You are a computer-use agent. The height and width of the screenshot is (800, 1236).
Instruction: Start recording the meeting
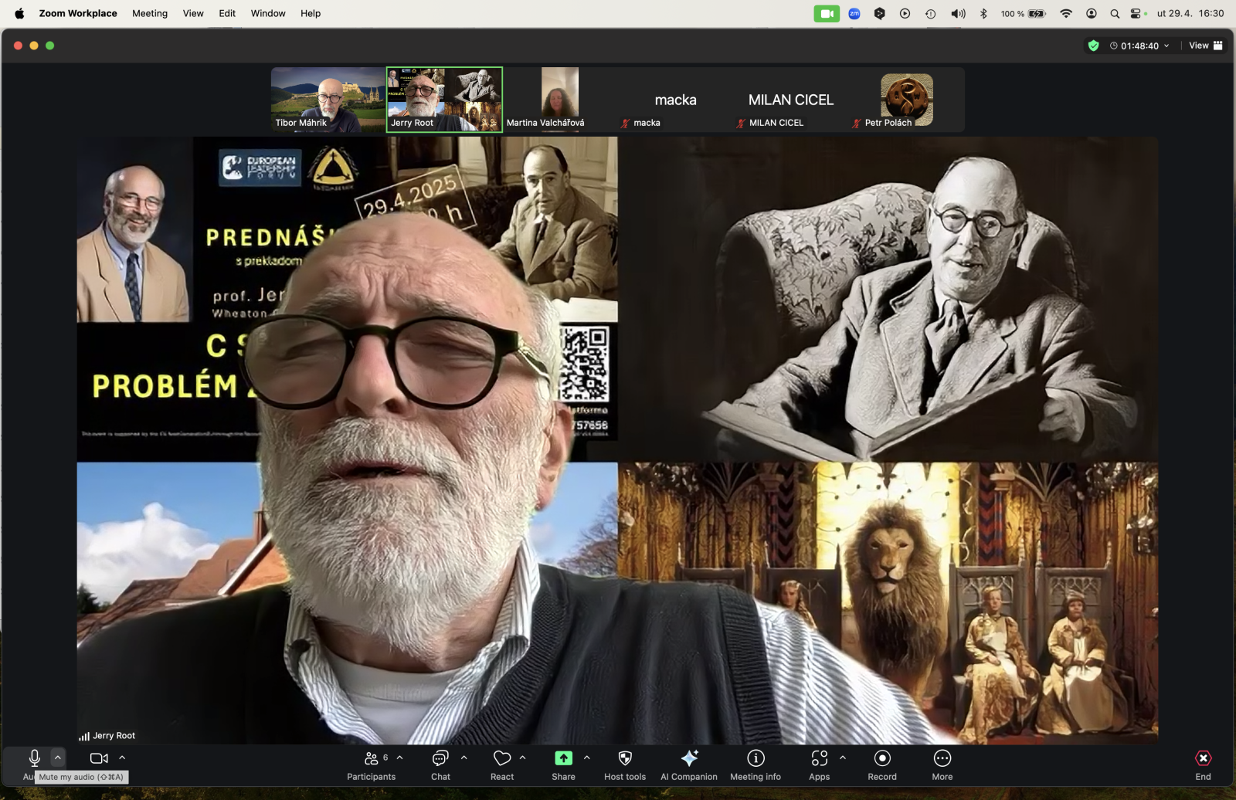tap(882, 759)
